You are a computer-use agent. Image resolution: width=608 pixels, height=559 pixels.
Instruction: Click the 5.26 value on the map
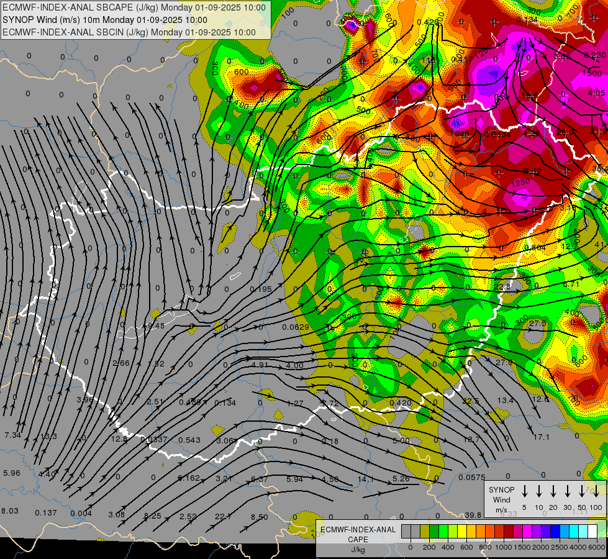[401, 479]
